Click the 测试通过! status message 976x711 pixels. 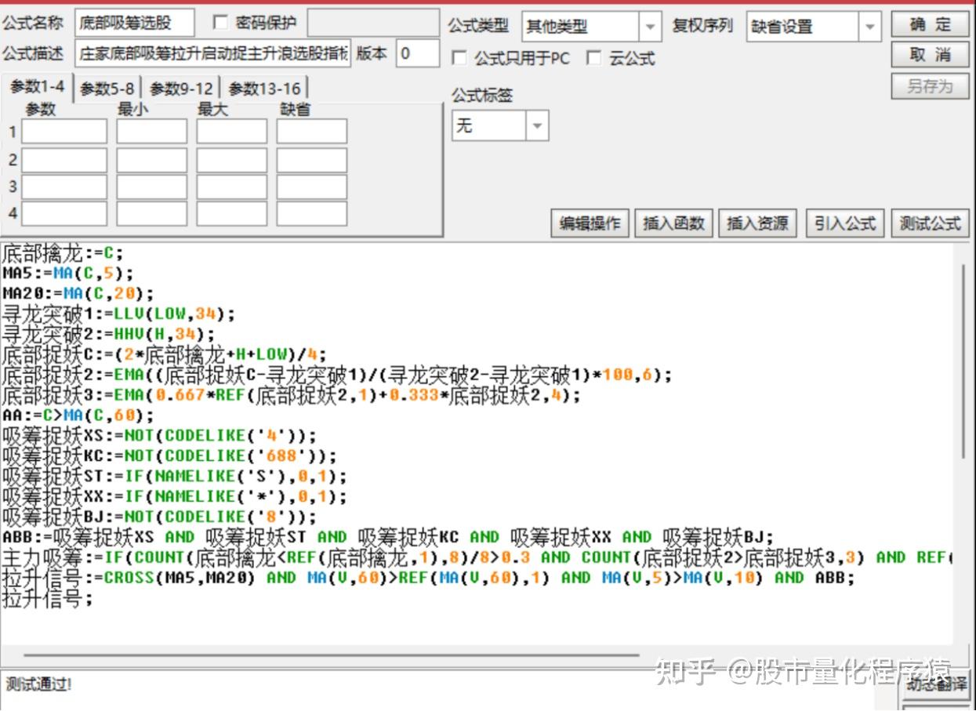click(38, 684)
